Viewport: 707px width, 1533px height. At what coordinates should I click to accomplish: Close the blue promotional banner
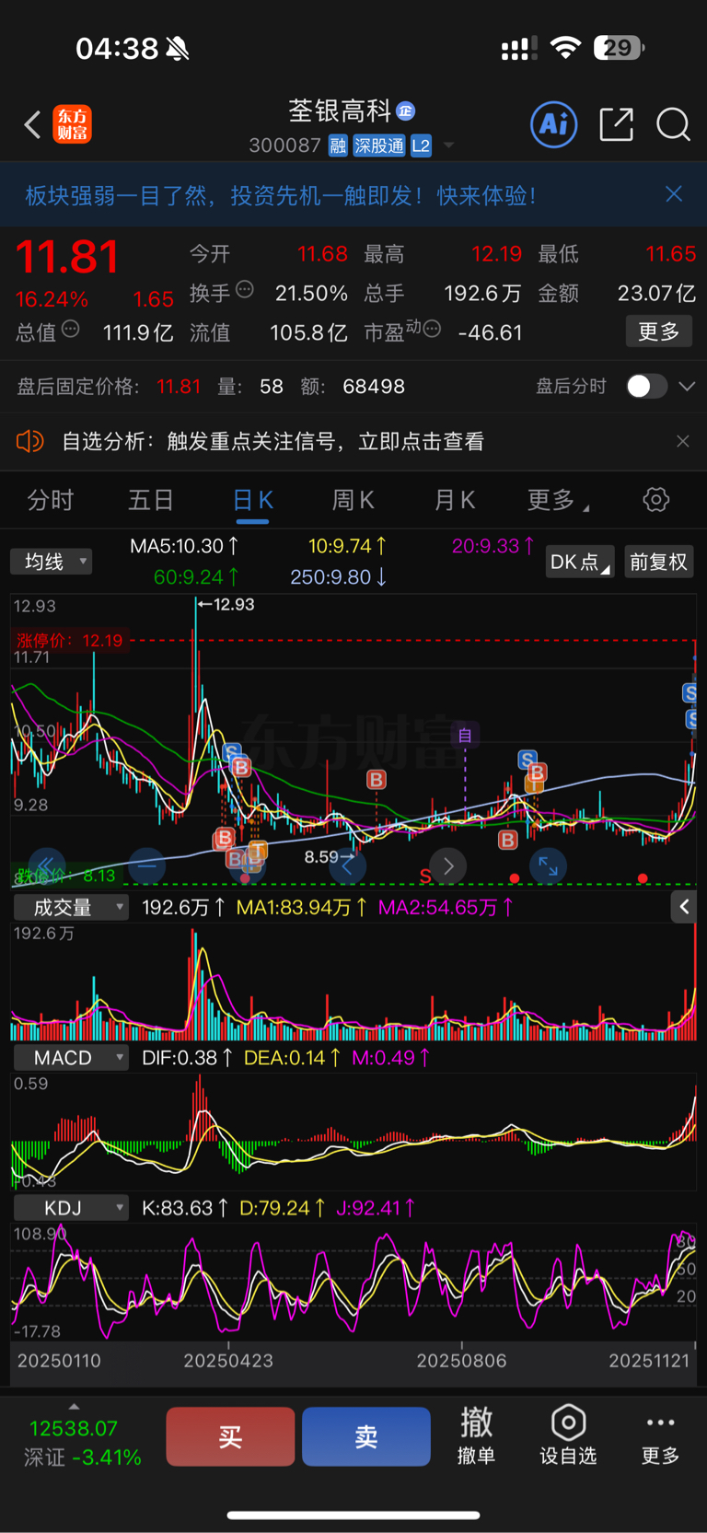tap(674, 193)
